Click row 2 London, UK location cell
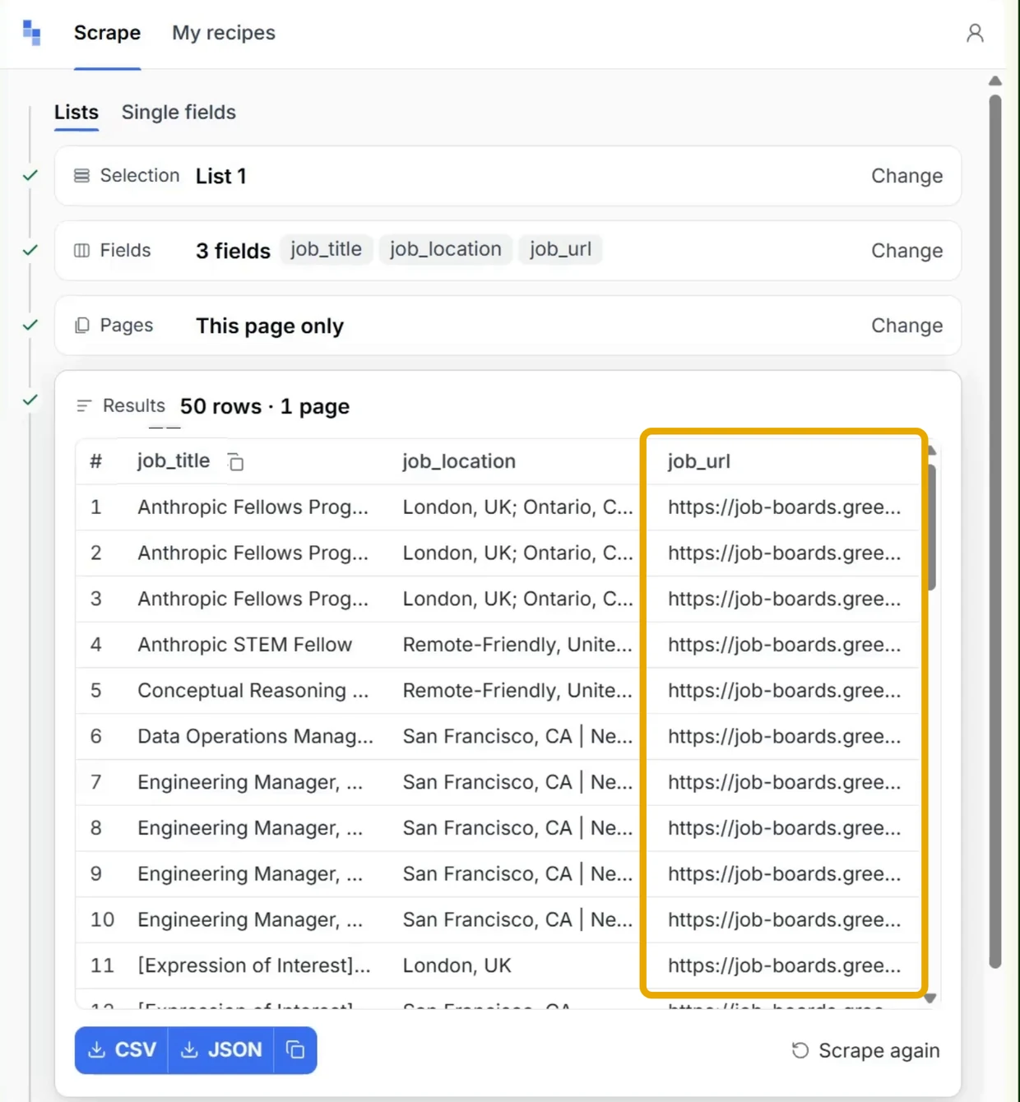 coord(517,553)
